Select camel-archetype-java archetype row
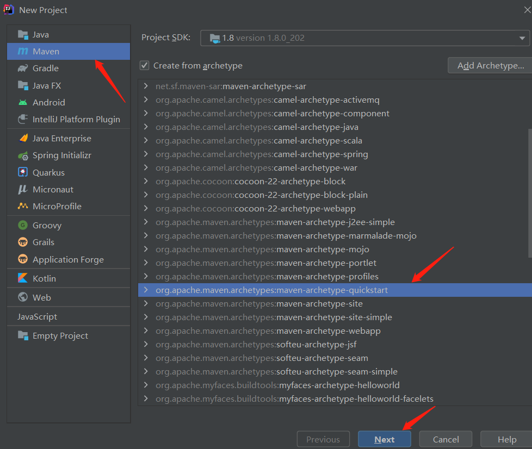This screenshot has height=449, width=532. pyautogui.click(x=335, y=127)
